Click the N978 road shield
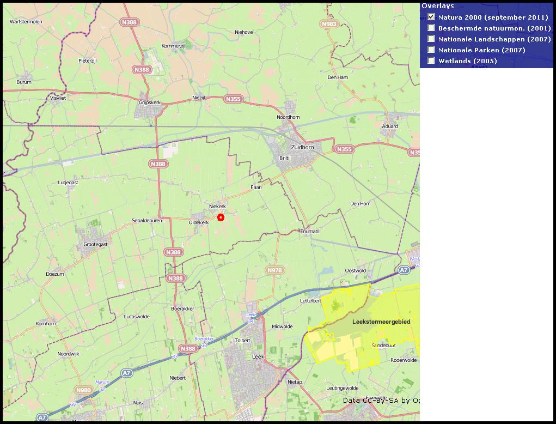This screenshot has height=424, width=556. point(275,270)
